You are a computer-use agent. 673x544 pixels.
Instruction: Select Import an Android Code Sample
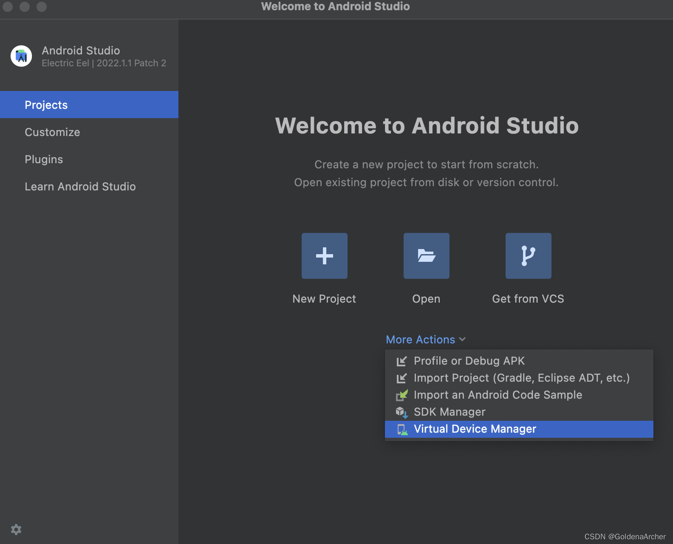[x=519, y=395]
